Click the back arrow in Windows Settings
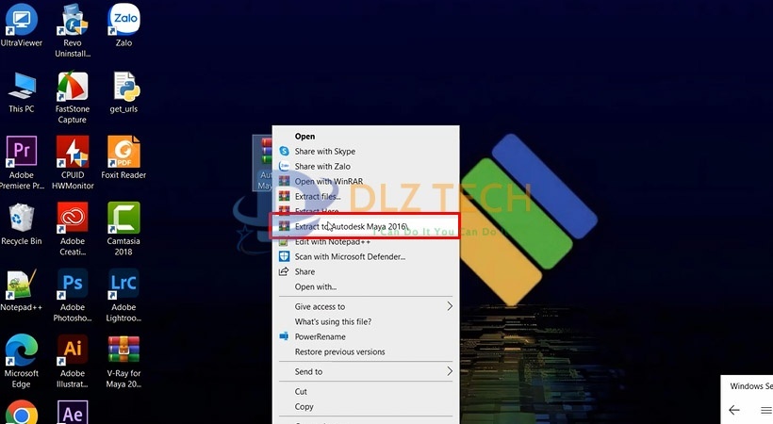This screenshot has height=424, width=773. 735,410
